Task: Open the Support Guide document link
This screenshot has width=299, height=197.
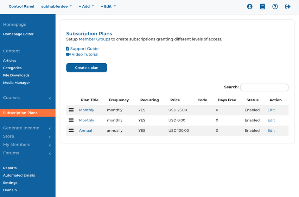Action: 82,49
